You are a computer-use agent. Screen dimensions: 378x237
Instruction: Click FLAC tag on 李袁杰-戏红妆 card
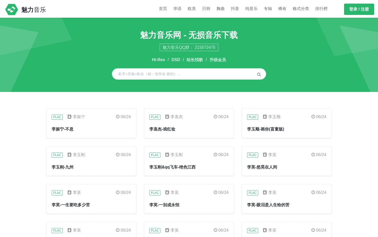click(x=155, y=117)
